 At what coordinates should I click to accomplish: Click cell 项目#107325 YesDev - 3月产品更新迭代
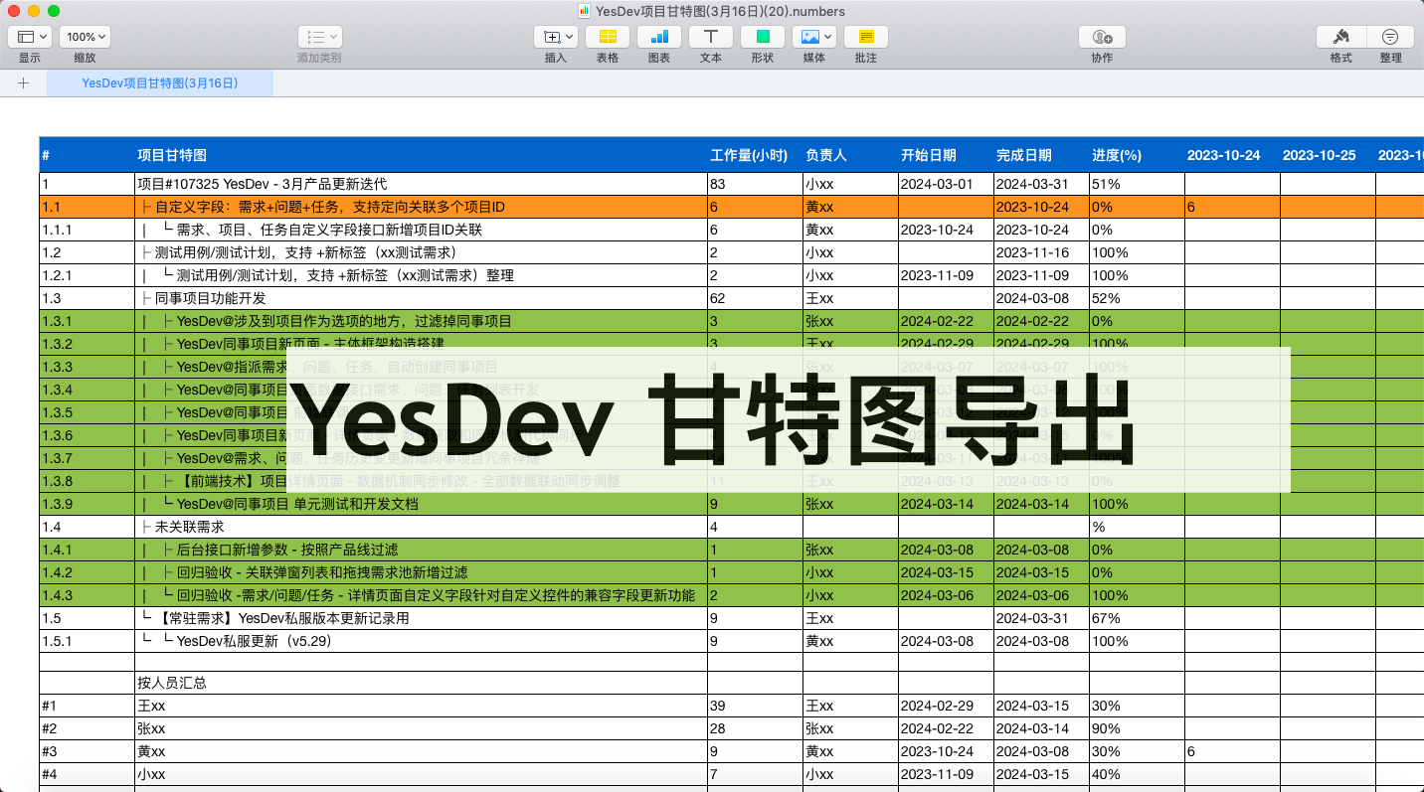click(x=421, y=184)
